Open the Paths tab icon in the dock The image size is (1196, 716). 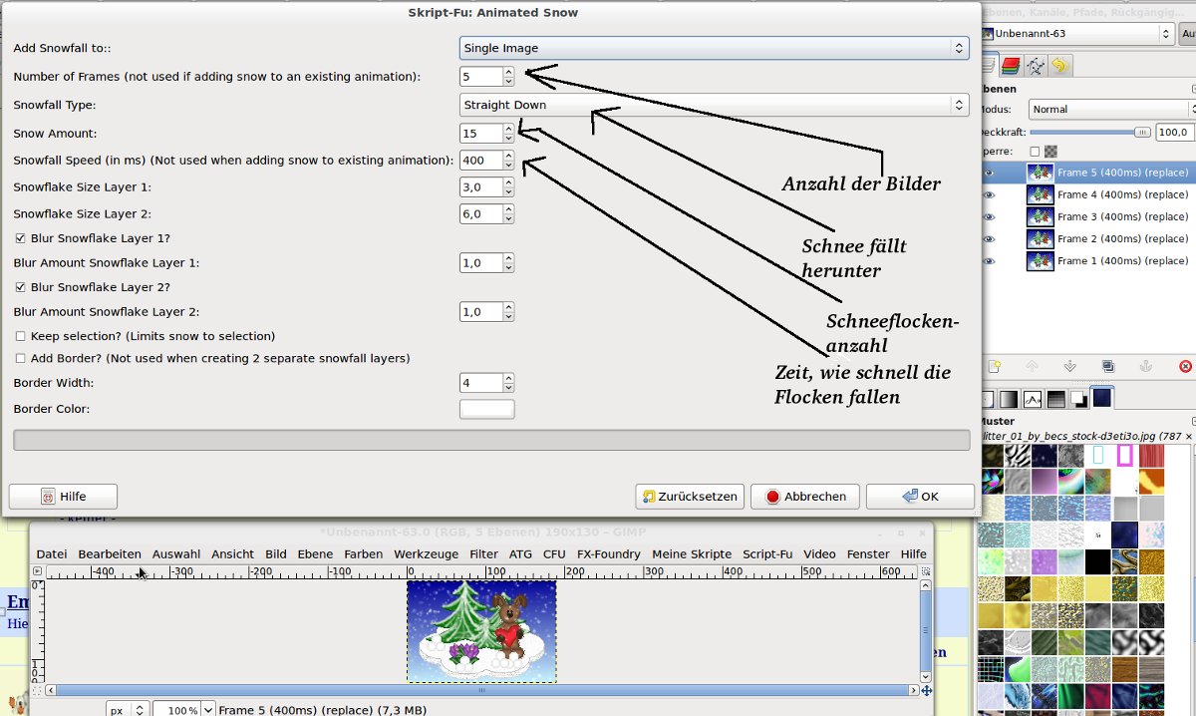(1036, 66)
